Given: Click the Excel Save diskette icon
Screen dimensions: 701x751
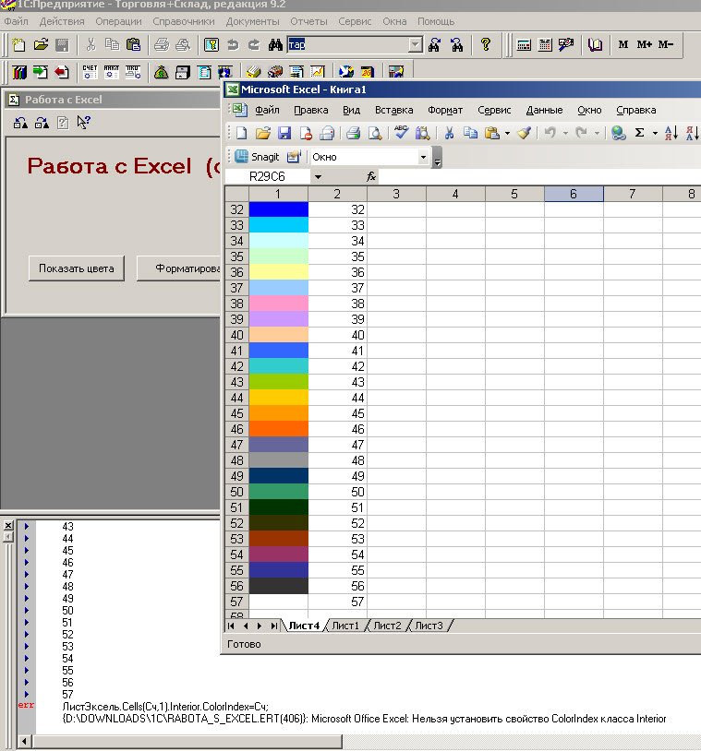Looking at the screenshot, I should (x=284, y=133).
